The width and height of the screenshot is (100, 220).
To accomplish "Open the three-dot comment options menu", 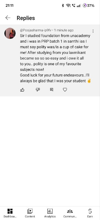I will point(93,31).
